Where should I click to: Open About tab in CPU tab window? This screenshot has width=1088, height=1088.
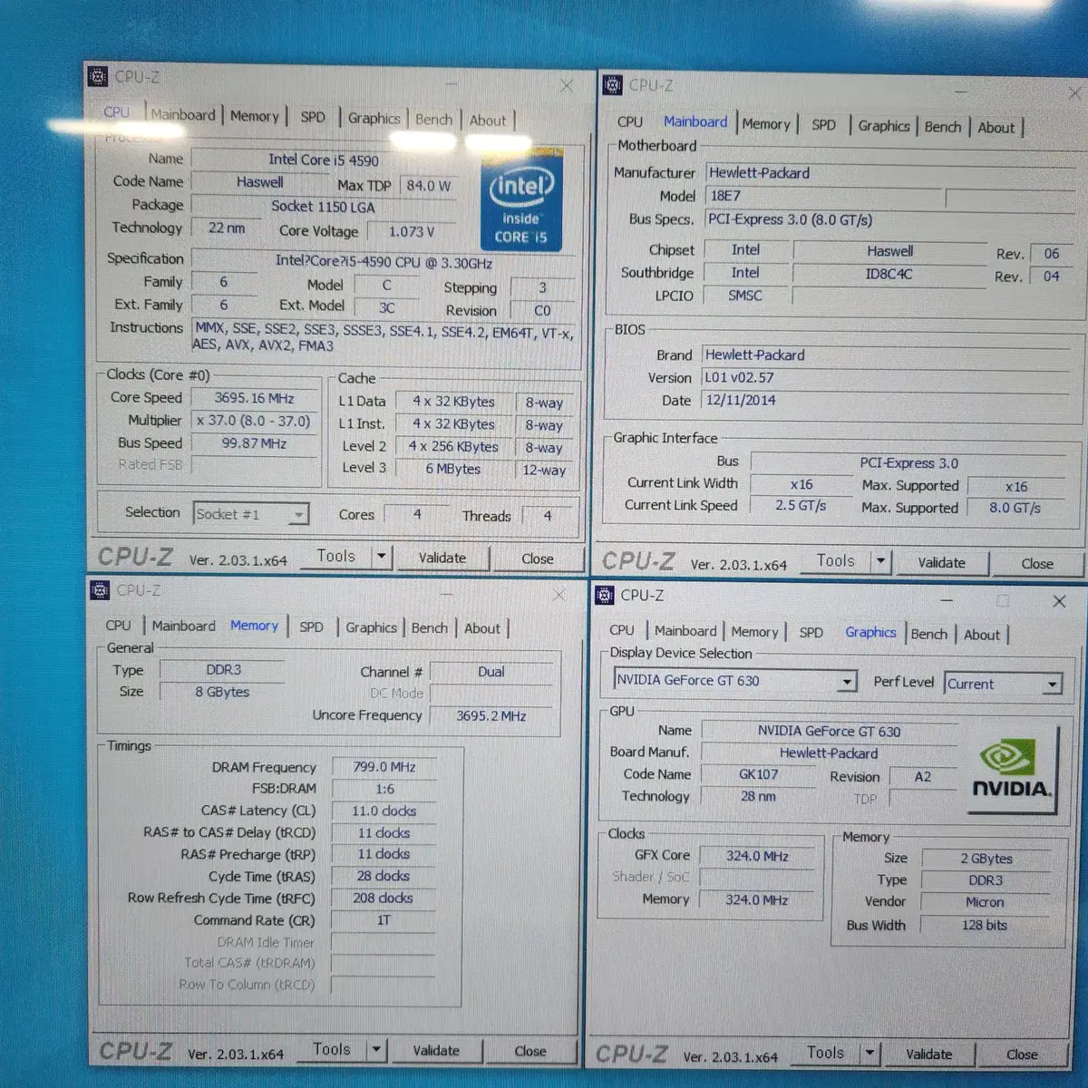(488, 120)
